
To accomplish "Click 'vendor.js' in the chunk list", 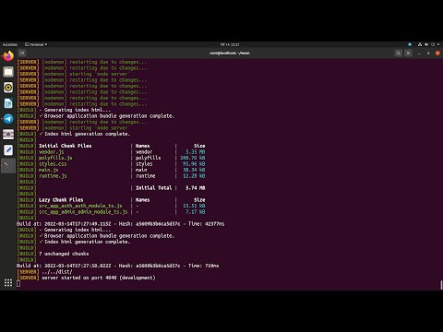I will pos(51,152).
